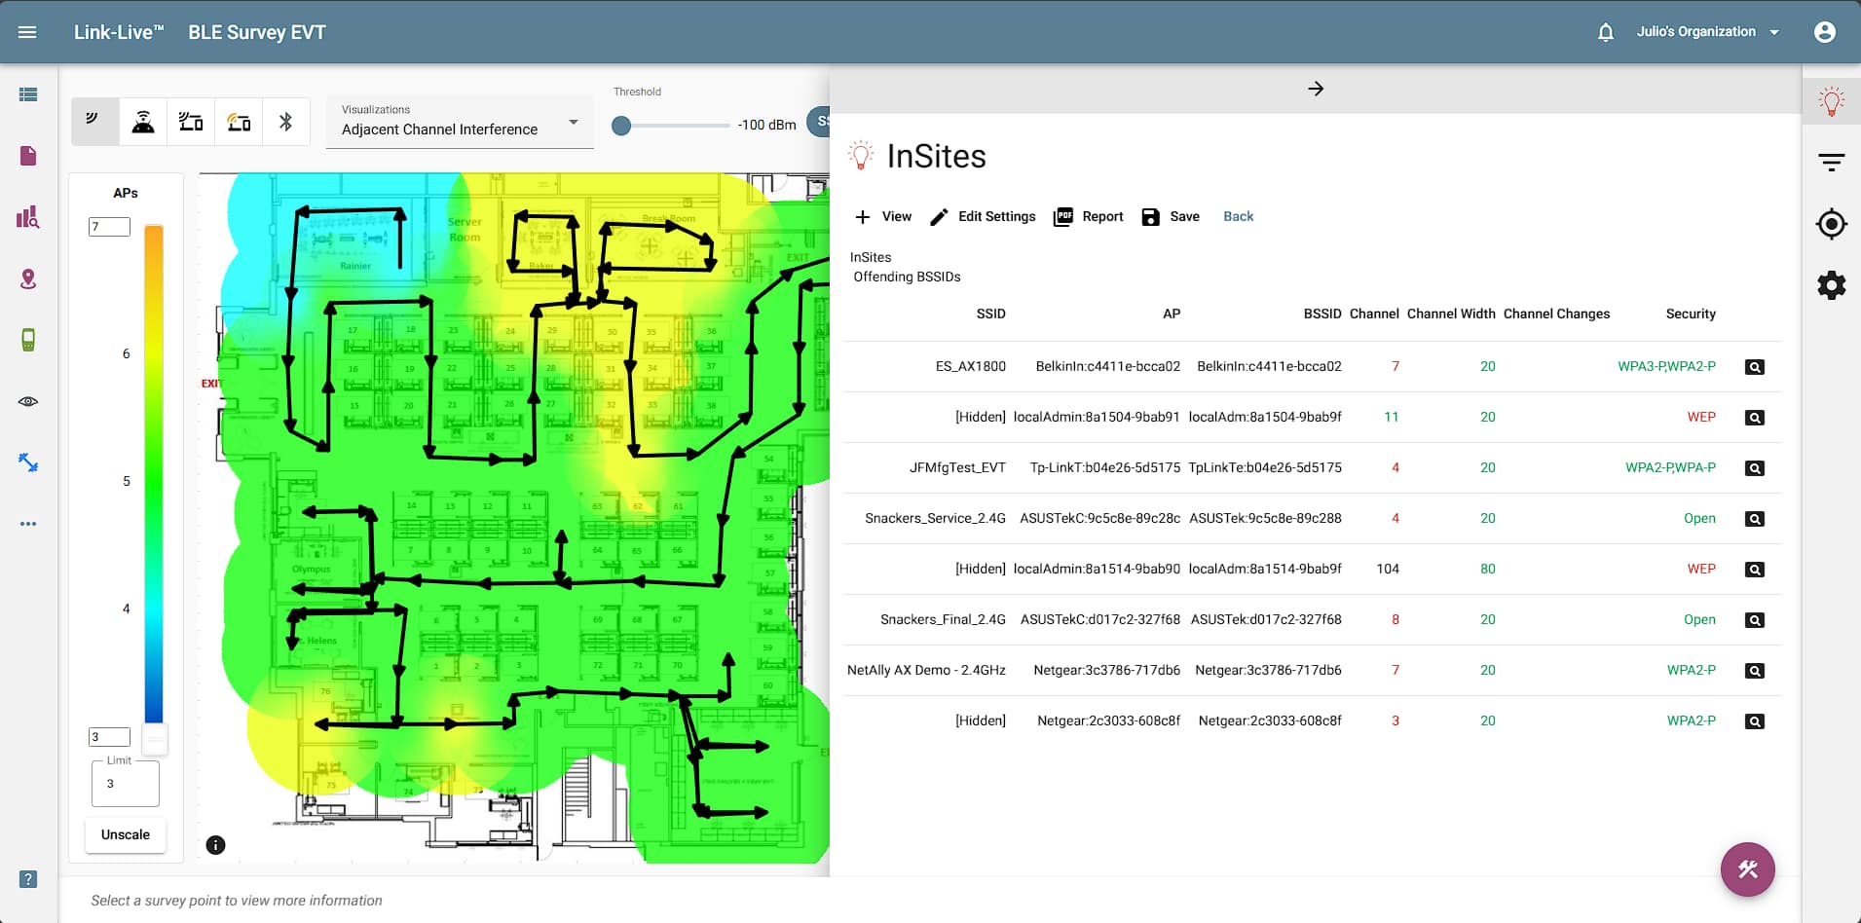Inspect details for ES_AX1800 with the magnifier
Screen dimensions: 1861x923
tap(1756, 366)
